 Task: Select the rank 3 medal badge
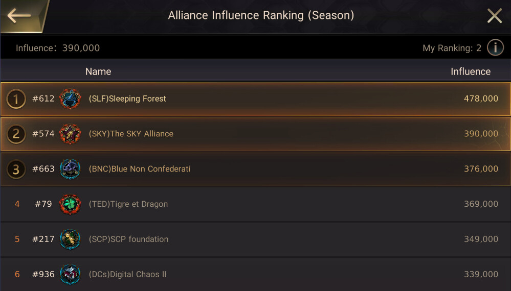pos(16,169)
